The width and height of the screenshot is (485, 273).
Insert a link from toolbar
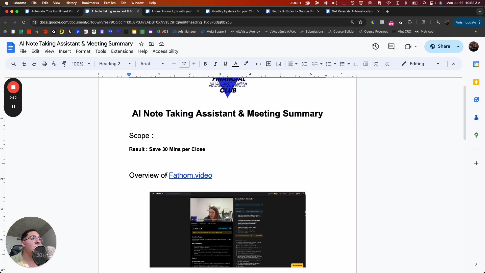(259, 64)
